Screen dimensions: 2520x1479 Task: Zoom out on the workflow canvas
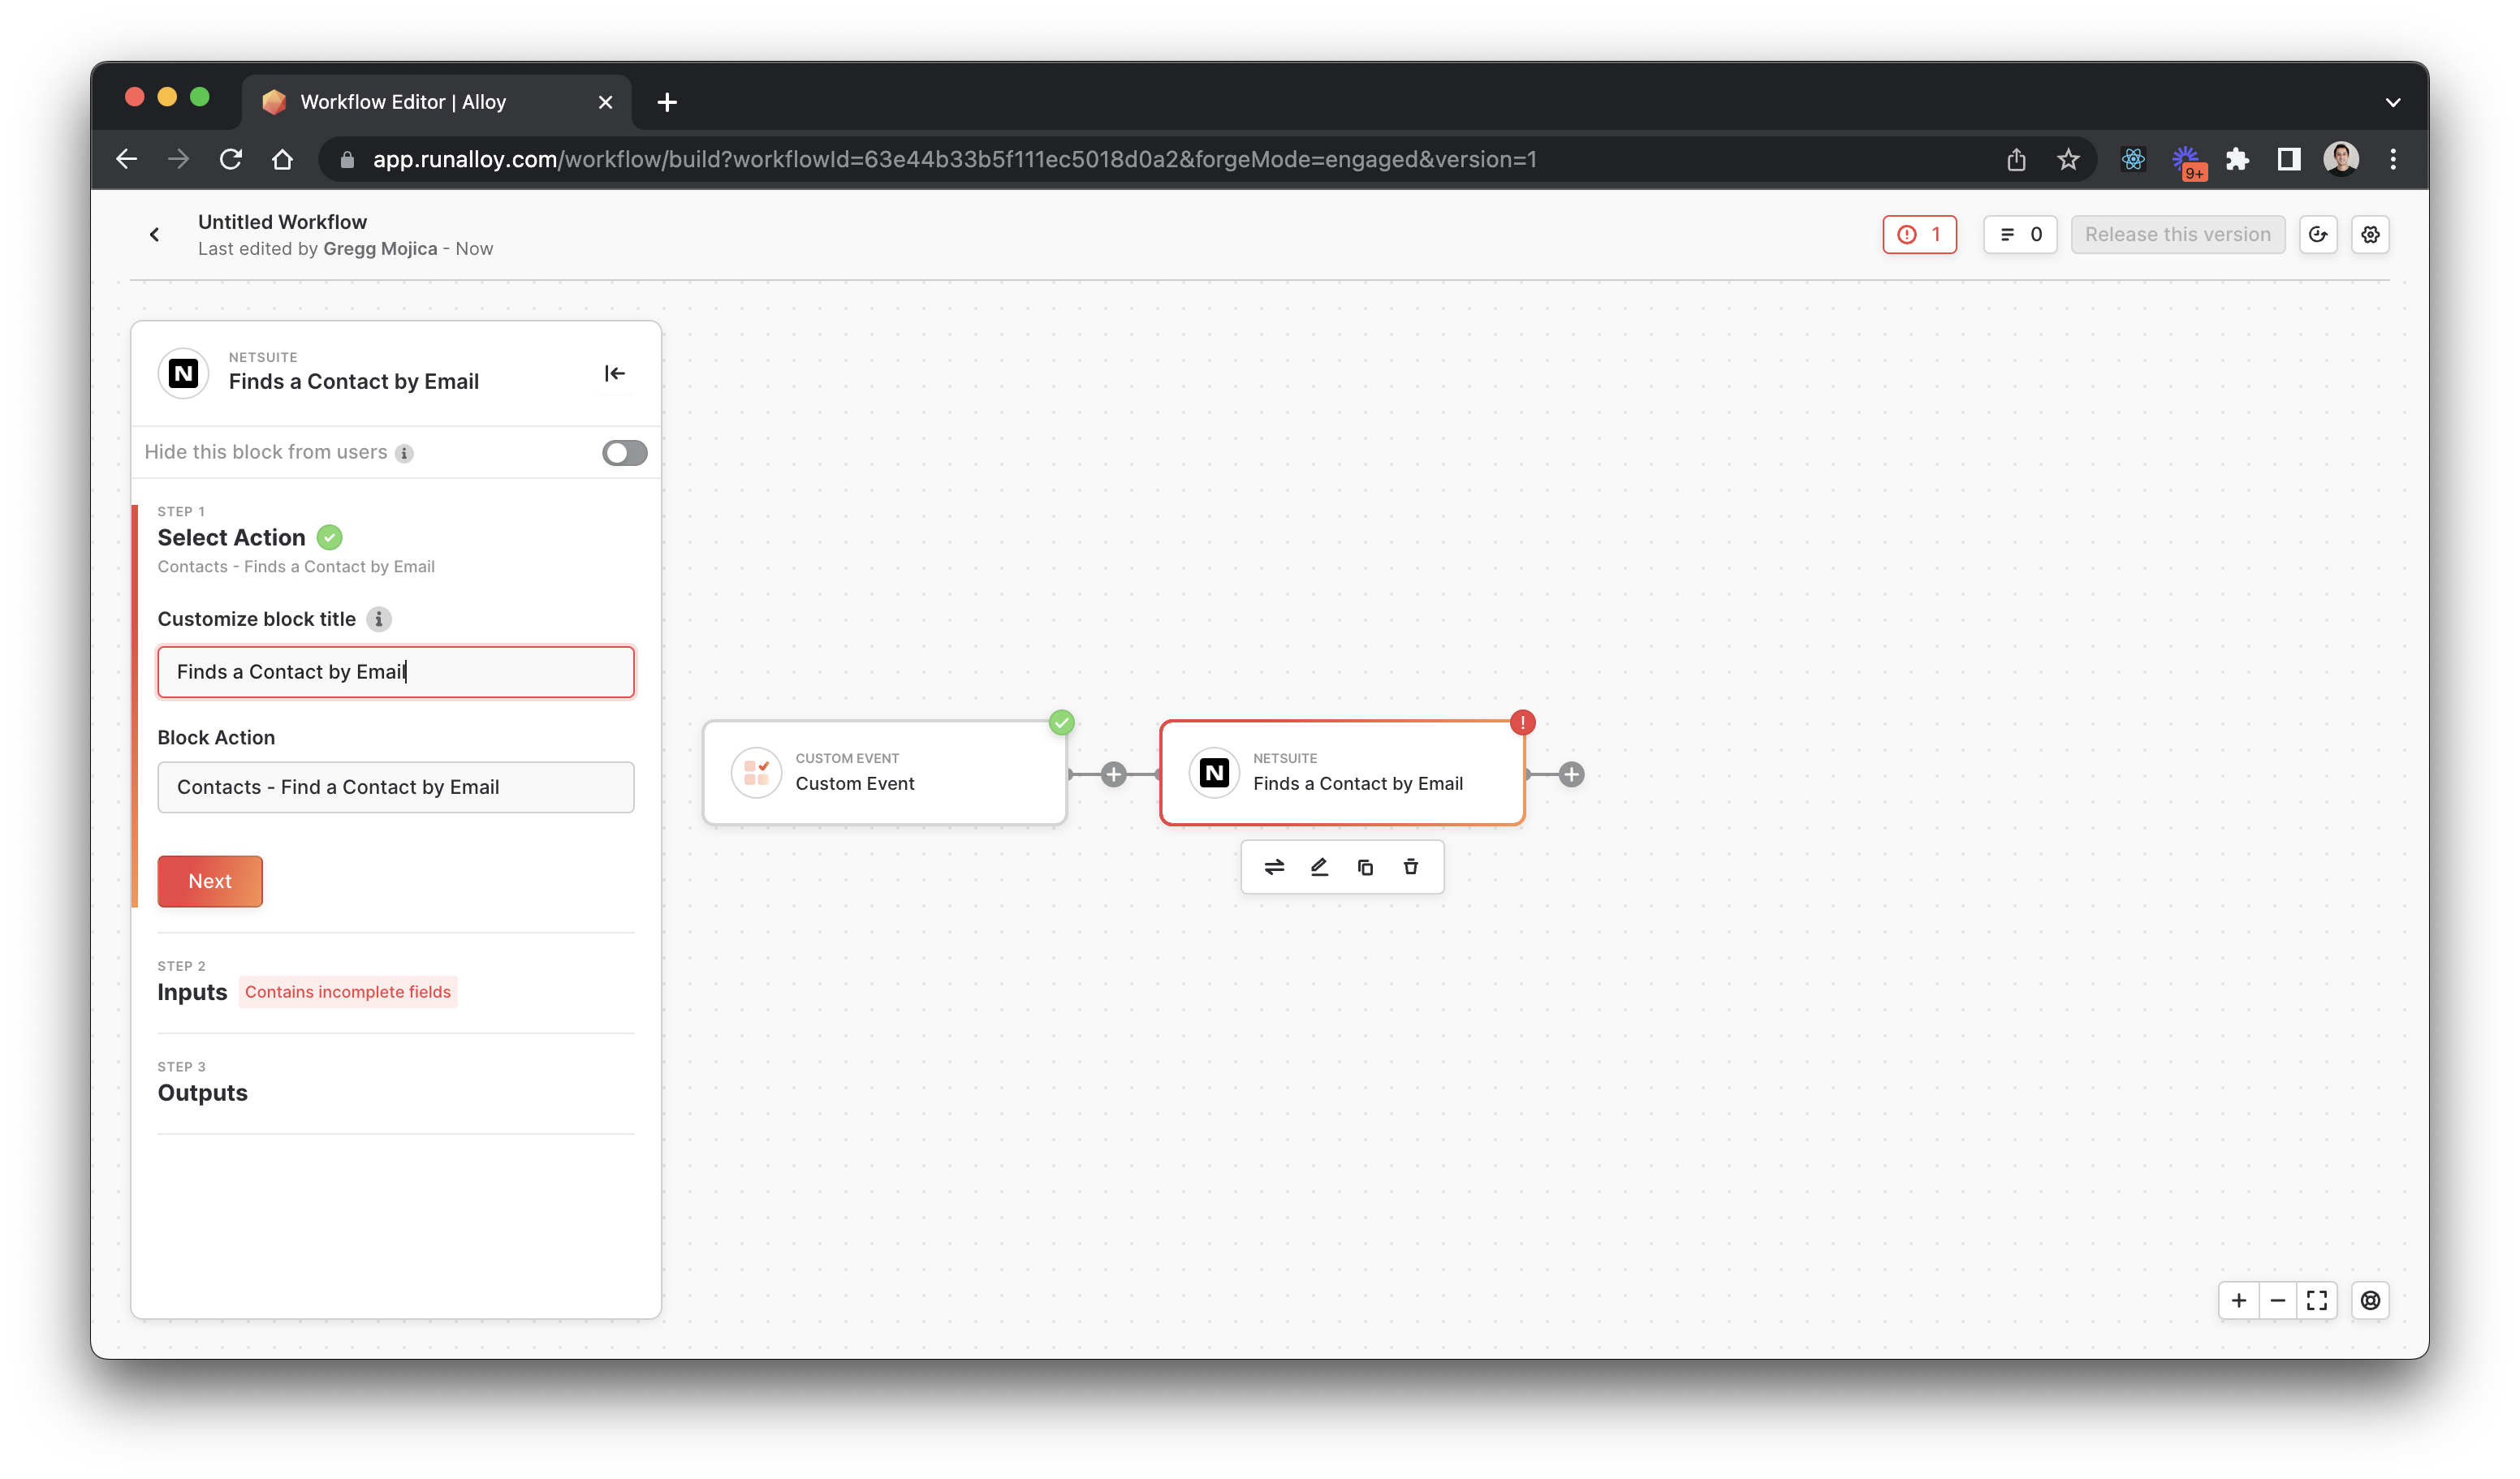2277,1300
